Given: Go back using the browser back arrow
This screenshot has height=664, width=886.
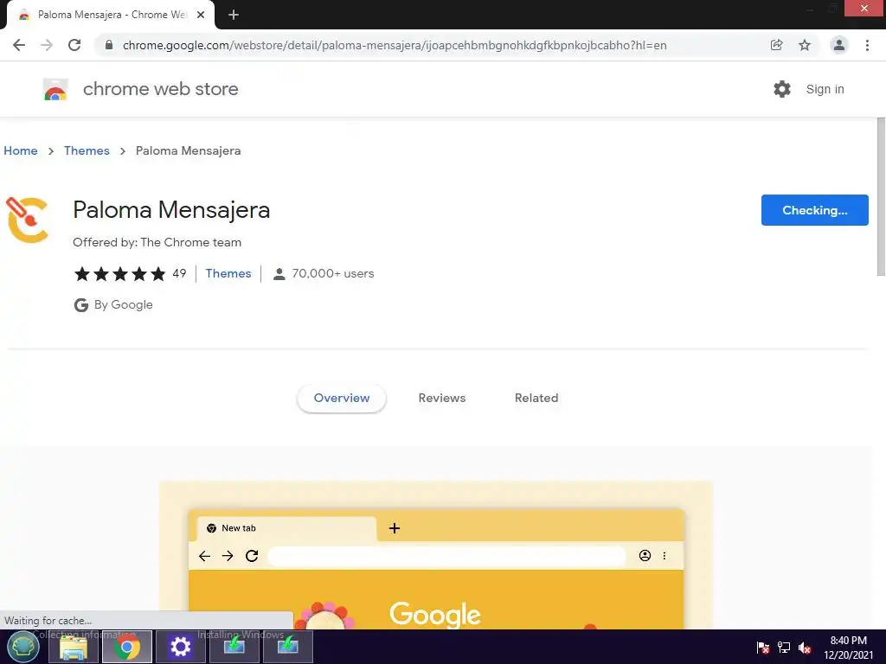Looking at the screenshot, I should pyautogui.click(x=19, y=45).
